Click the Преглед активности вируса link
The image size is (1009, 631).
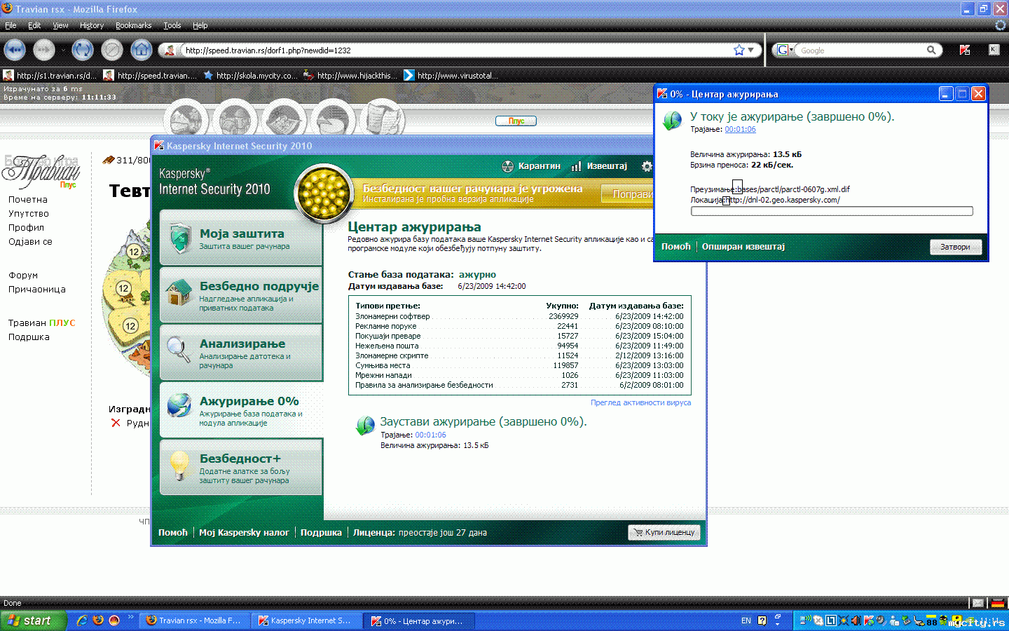pos(640,402)
